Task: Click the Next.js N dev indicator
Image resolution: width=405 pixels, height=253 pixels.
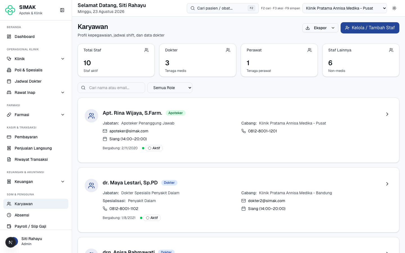Action: coord(11,242)
